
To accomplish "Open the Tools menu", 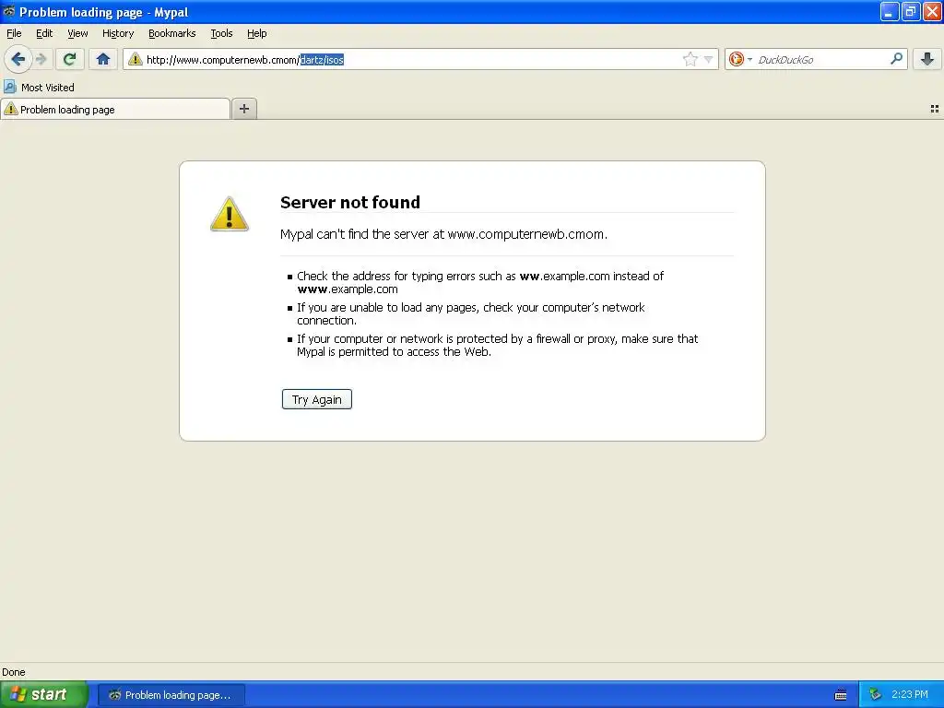I will pyautogui.click(x=221, y=33).
